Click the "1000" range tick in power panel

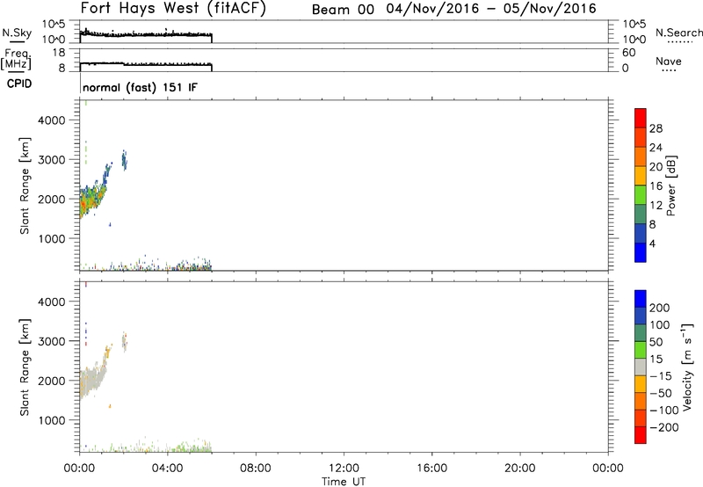click(51, 238)
